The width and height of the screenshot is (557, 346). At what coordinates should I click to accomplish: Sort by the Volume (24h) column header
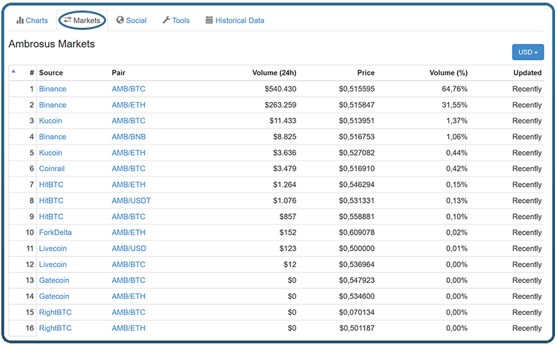(x=275, y=73)
